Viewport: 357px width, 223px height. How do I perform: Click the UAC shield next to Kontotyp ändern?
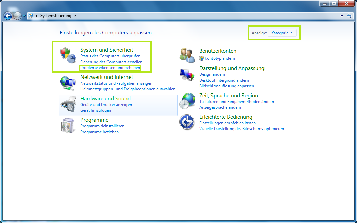[201, 58]
